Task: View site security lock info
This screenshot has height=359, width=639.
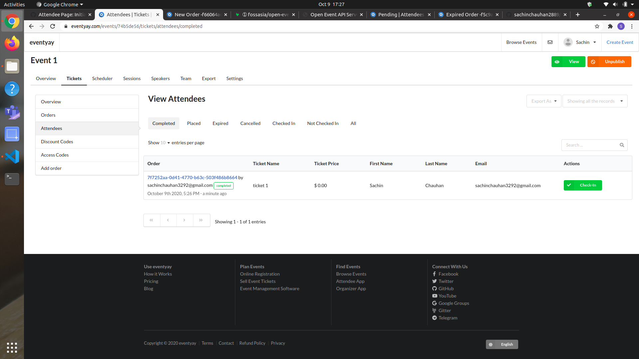Action: click(66, 26)
